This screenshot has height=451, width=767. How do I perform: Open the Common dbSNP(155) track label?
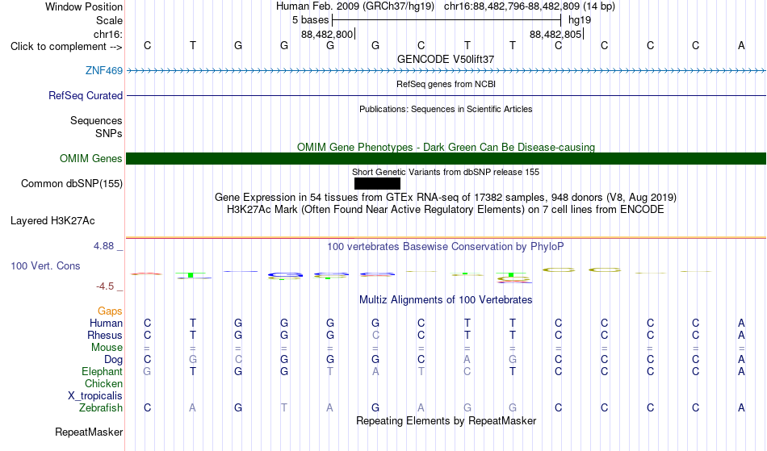tap(71, 183)
